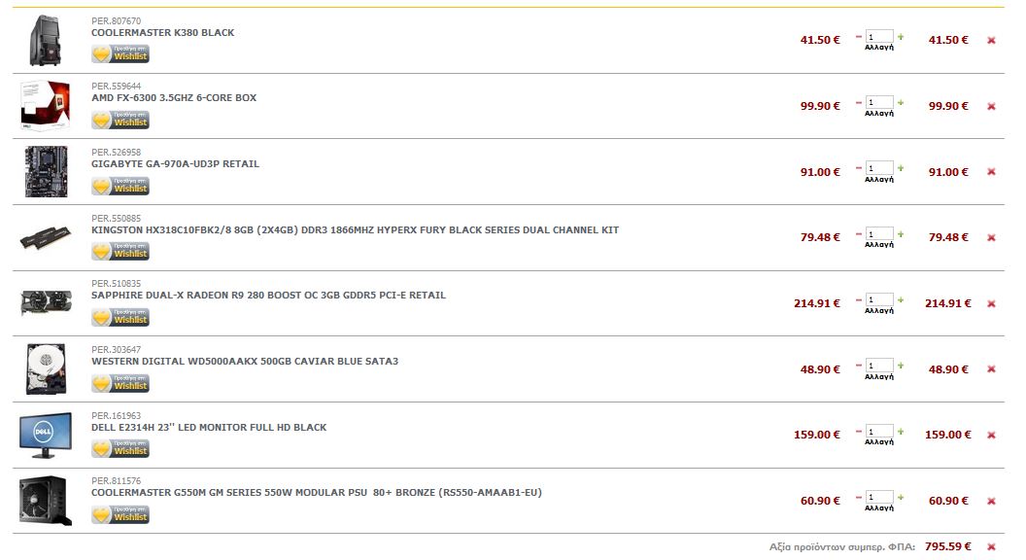Screen dimensions: 1026x560
Task: Click Αλλαγή under COOLERMASTER K380 quantity
Action: (879, 48)
